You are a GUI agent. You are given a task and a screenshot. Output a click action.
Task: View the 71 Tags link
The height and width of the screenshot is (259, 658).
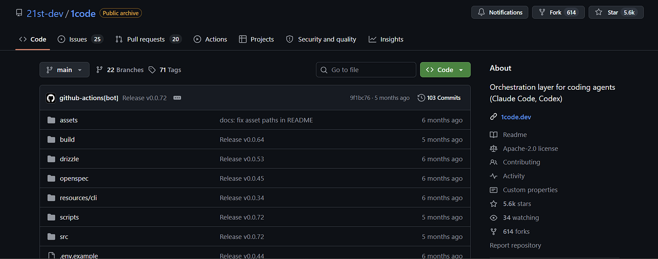click(x=164, y=70)
